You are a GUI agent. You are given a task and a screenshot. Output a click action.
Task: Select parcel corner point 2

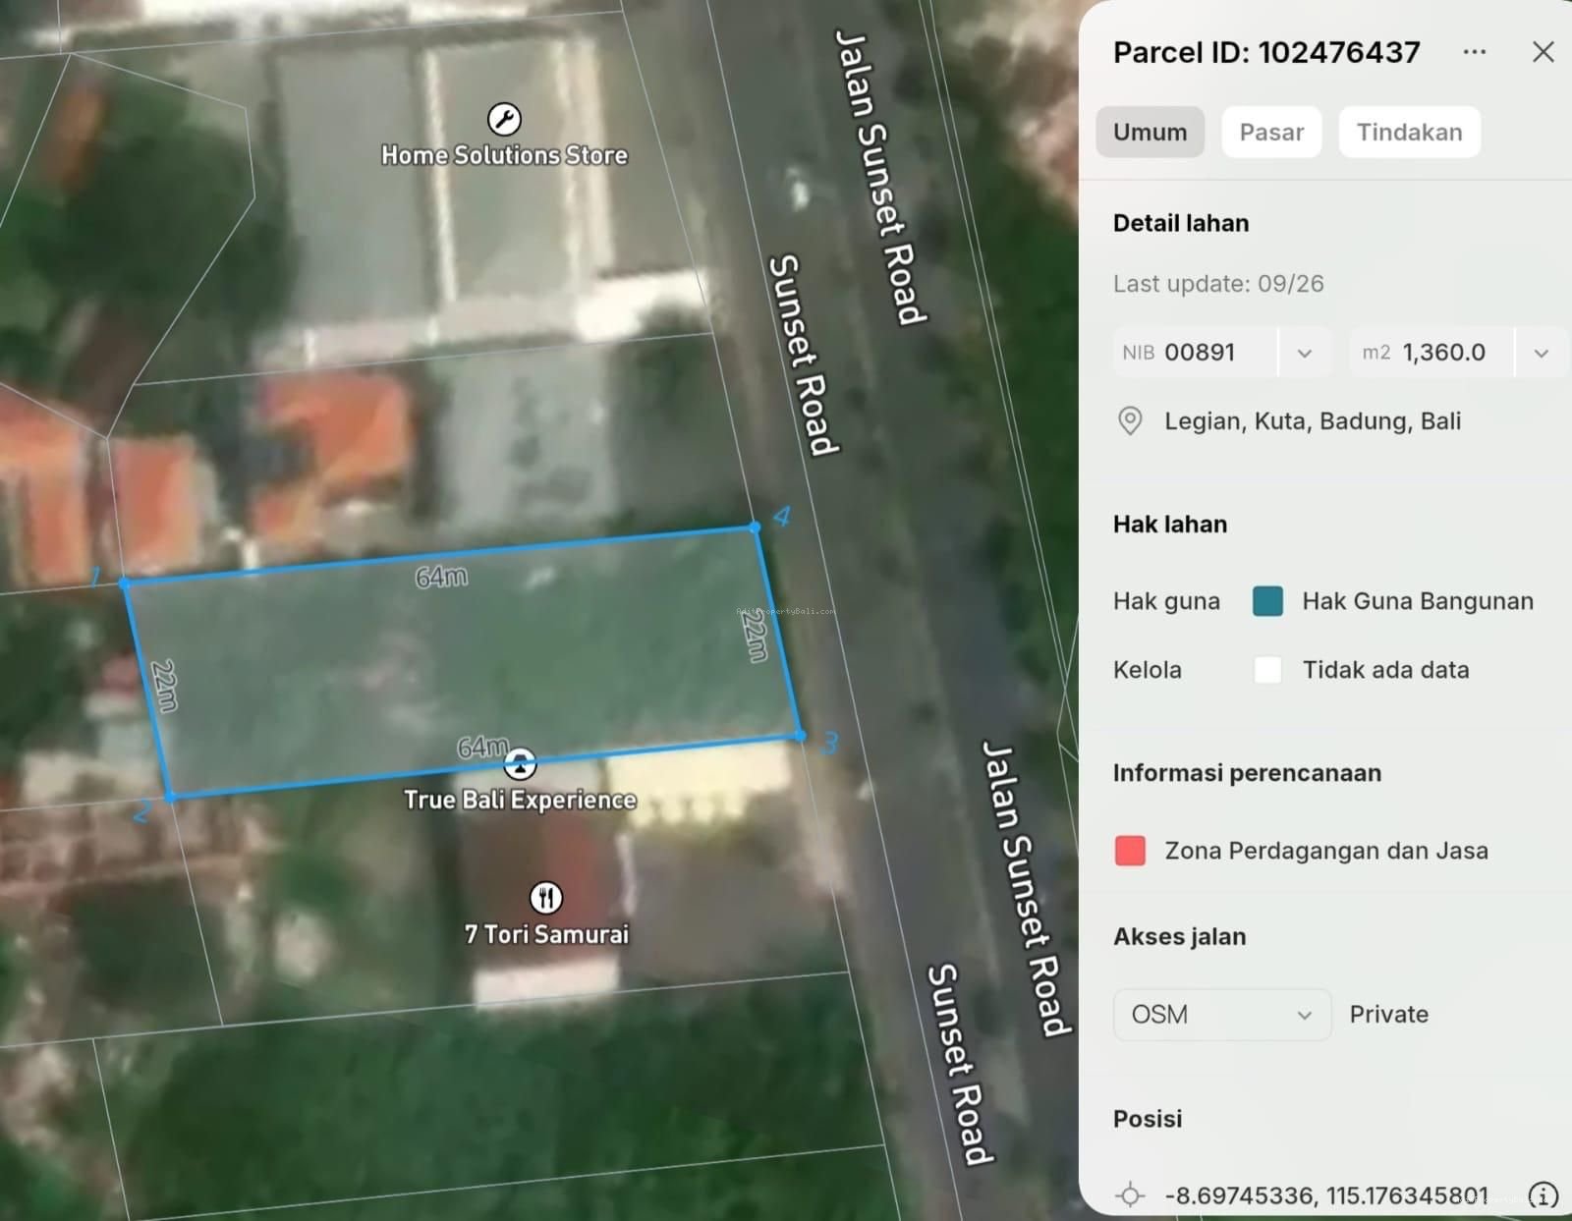click(x=171, y=797)
